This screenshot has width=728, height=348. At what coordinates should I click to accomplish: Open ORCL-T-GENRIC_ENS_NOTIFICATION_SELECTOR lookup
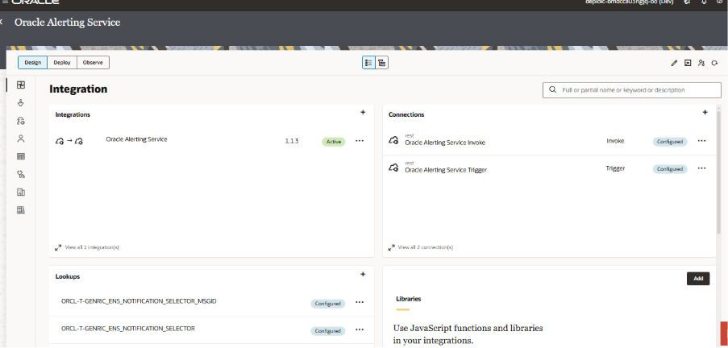point(127,329)
